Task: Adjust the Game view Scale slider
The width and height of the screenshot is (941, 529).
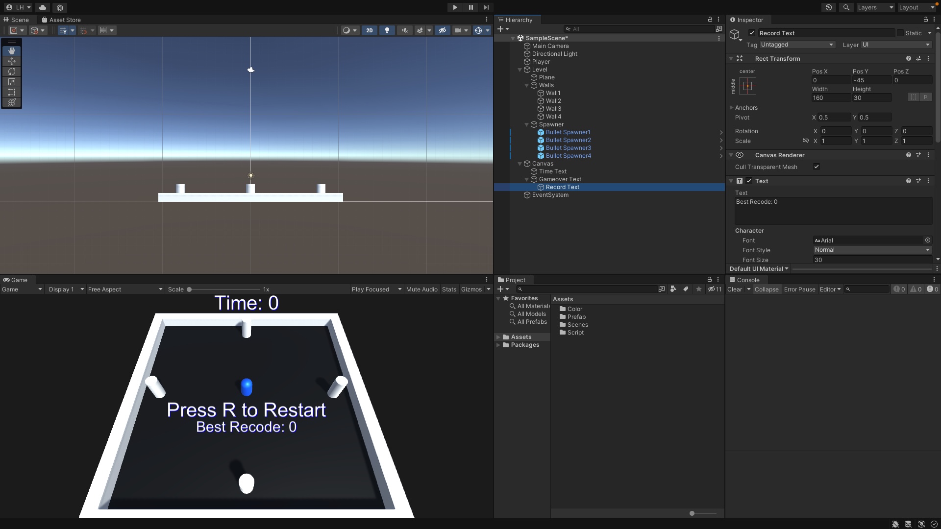Action: tap(189, 289)
